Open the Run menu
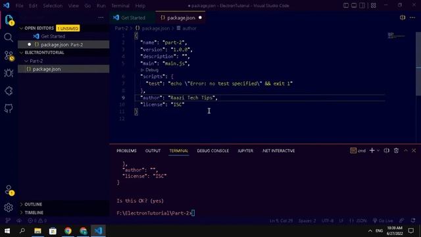Screen dimensions: 421x237 click(x=101, y=6)
